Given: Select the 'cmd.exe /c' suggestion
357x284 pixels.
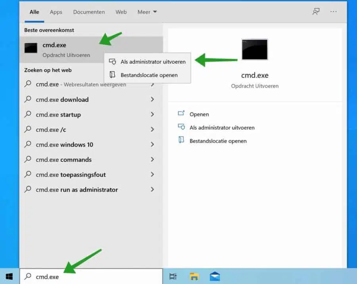Looking at the screenshot, I should (91, 130).
